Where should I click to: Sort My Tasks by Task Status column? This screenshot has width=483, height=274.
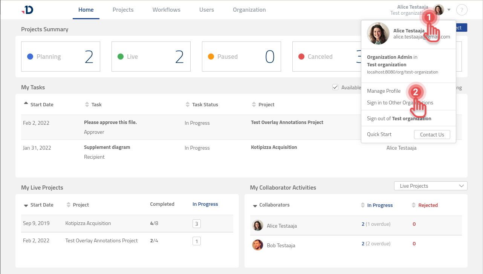187,104
